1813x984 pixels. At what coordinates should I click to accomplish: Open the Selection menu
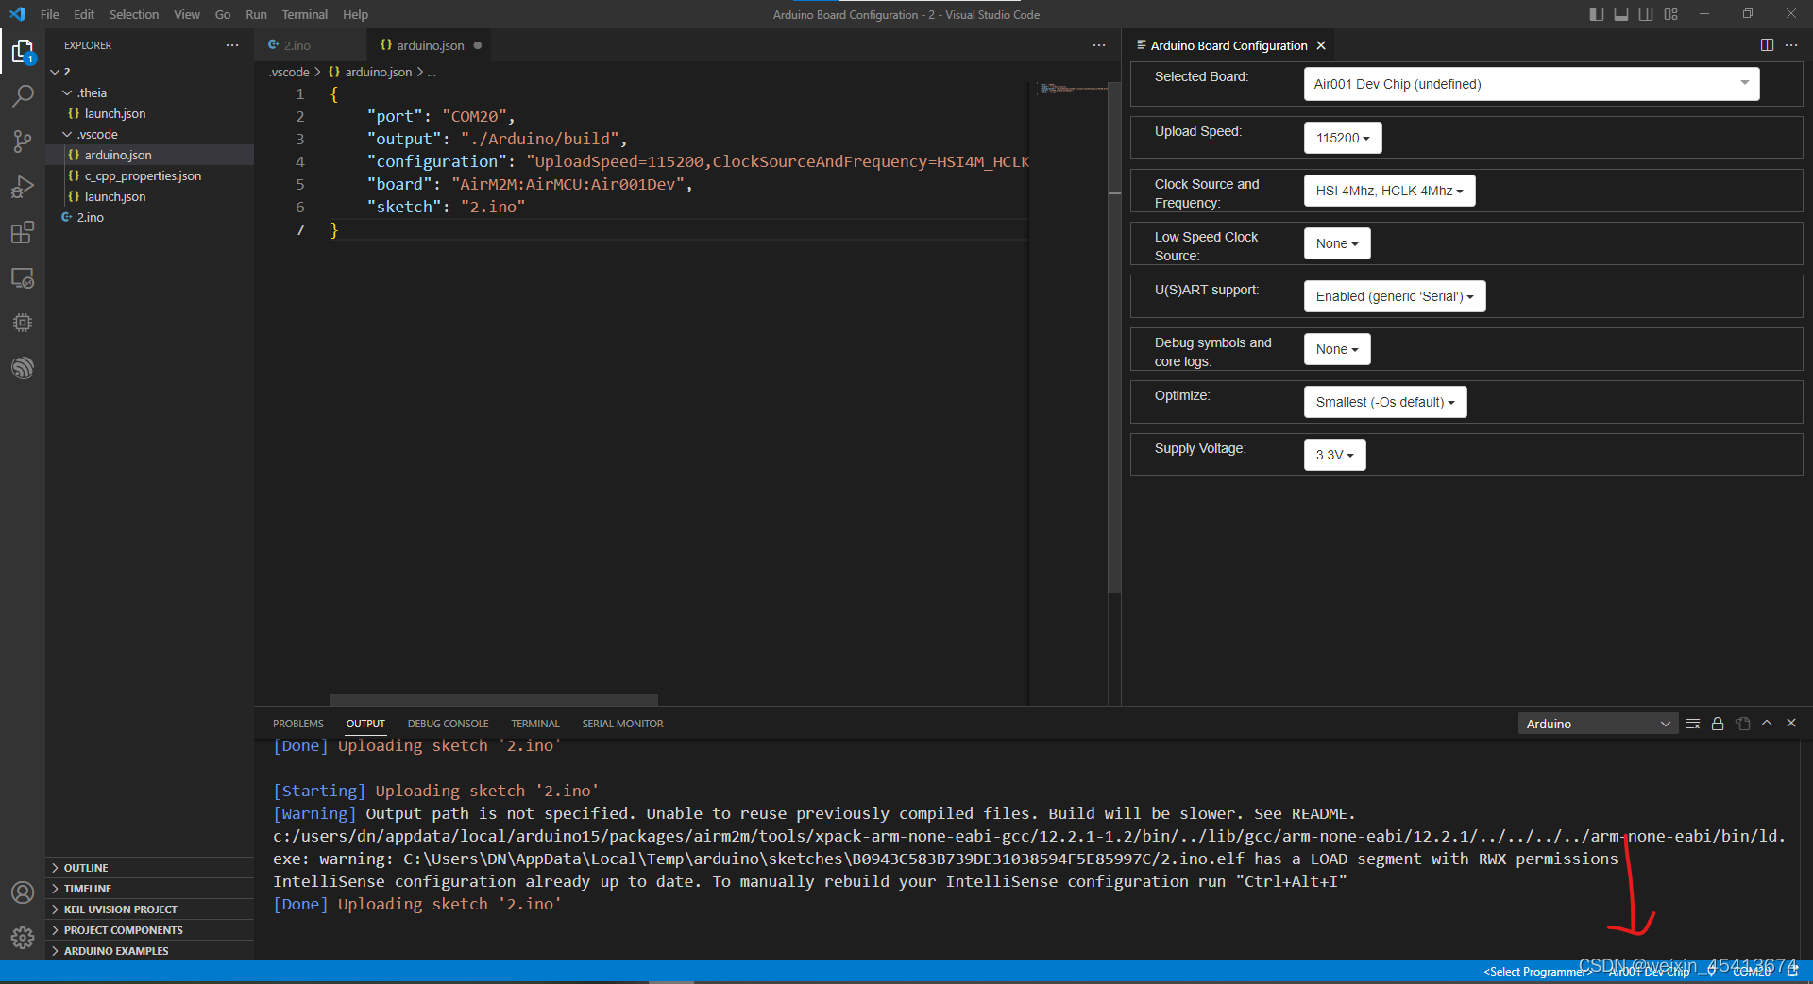click(134, 14)
